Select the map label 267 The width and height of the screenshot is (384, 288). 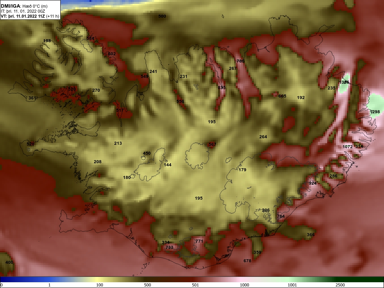point(233,68)
